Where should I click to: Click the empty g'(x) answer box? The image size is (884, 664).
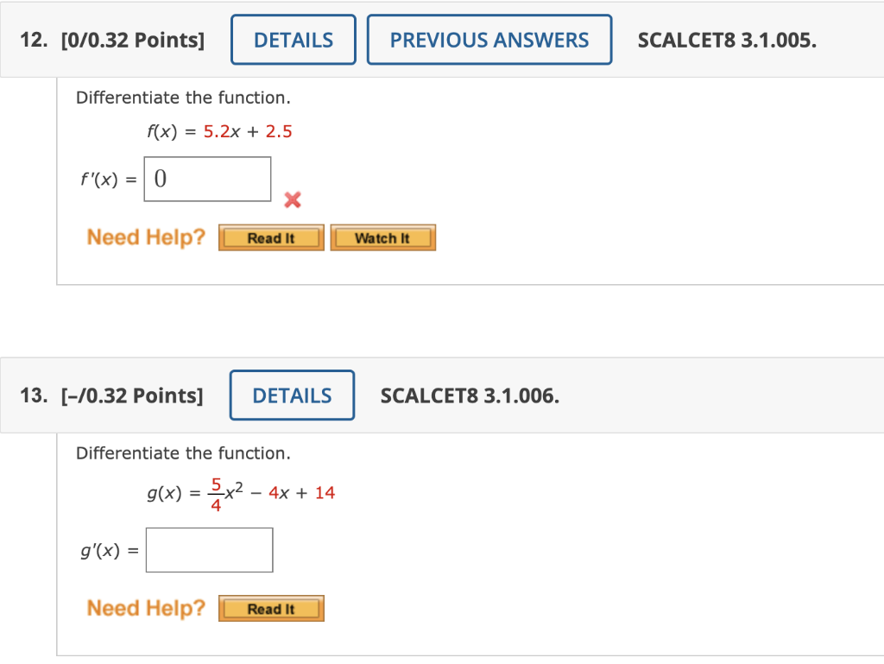click(209, 549)
